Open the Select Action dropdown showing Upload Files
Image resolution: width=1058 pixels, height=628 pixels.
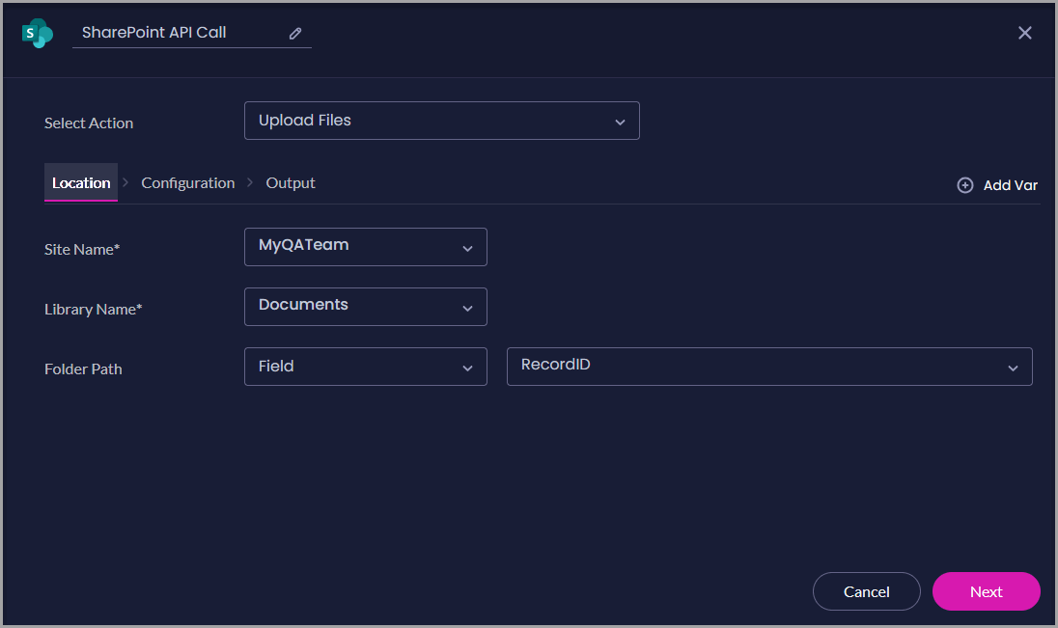click(441, 121)
